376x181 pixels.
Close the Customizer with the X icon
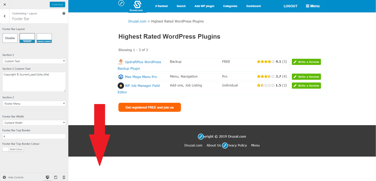click(5, 4)
